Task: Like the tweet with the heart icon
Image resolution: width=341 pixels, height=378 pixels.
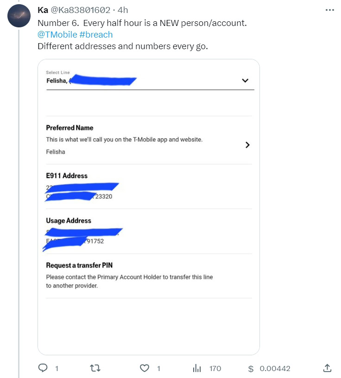Action: (145, 368)
